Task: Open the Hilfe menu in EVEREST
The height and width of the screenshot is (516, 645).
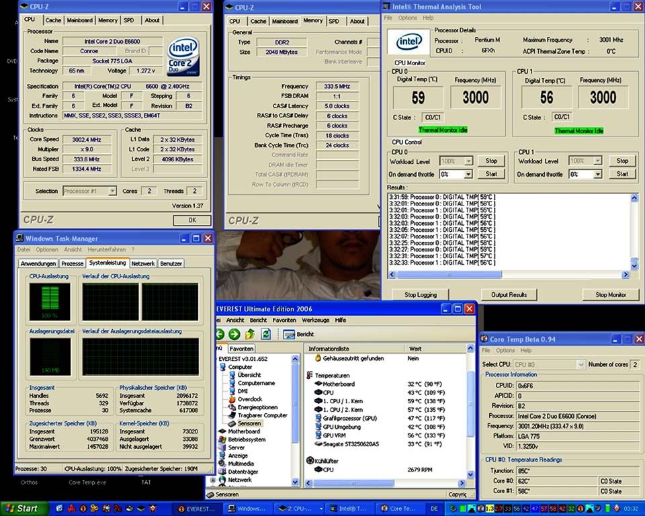Action: (x=340, y=320)
